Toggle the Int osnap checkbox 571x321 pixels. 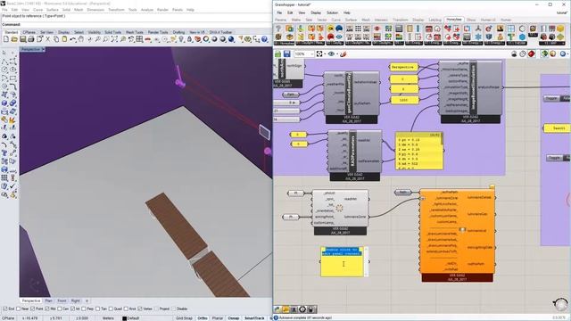pos(72,309)
